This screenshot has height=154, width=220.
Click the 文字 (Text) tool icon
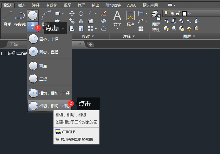click(x=117, y=16)
